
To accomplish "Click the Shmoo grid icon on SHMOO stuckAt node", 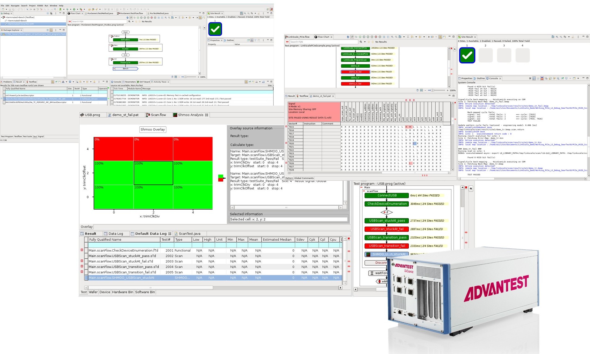I will (x=368, y=254).
